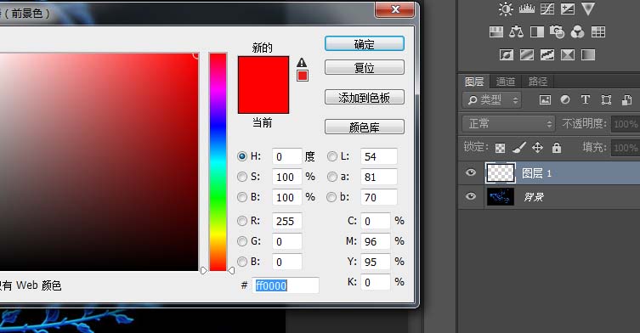640x333 pixels.
Task: Add a Curves adjustment layer
Action: click(547, 8)
